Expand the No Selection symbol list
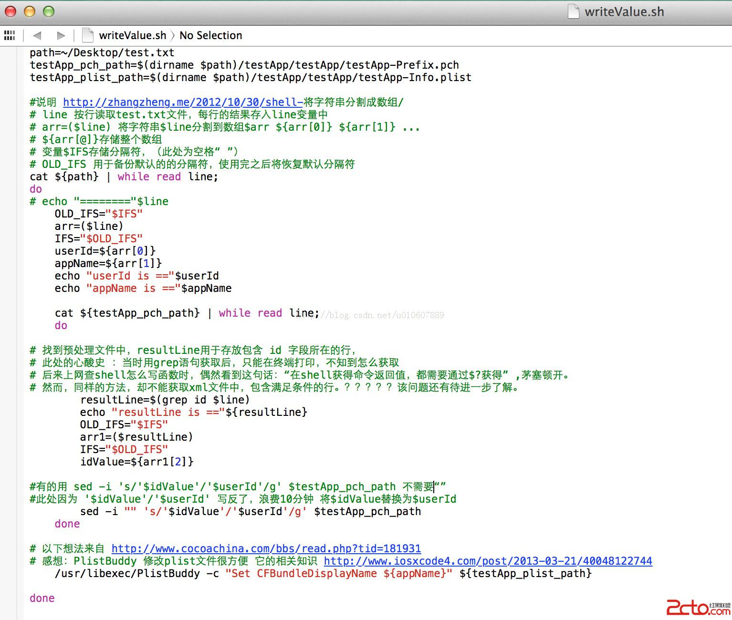Viewport: 732px width, 620px height. pyautogui.click(x=210, y=35)
